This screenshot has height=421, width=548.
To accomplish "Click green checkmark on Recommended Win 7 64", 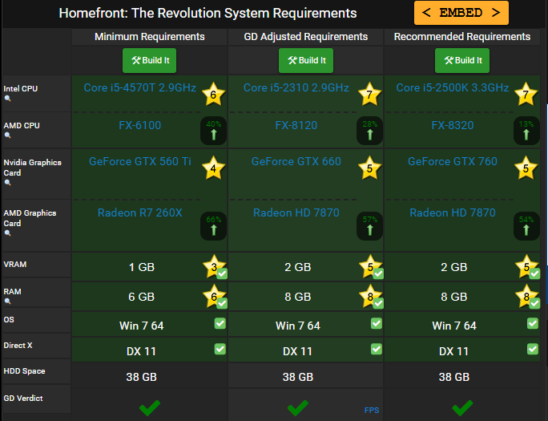I will click(533, 323).
